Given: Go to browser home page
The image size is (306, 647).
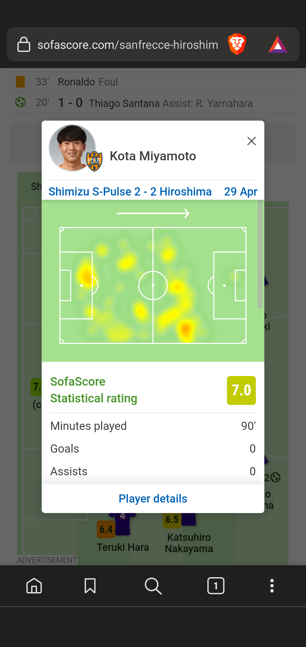Looking at the screenshot, I should coord(34,586).
